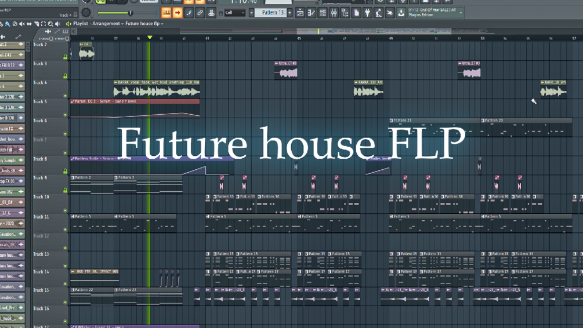583x328 pixels.
Task: Click bar 49 on the timeline ruler
Action: (x=391, y=38)
